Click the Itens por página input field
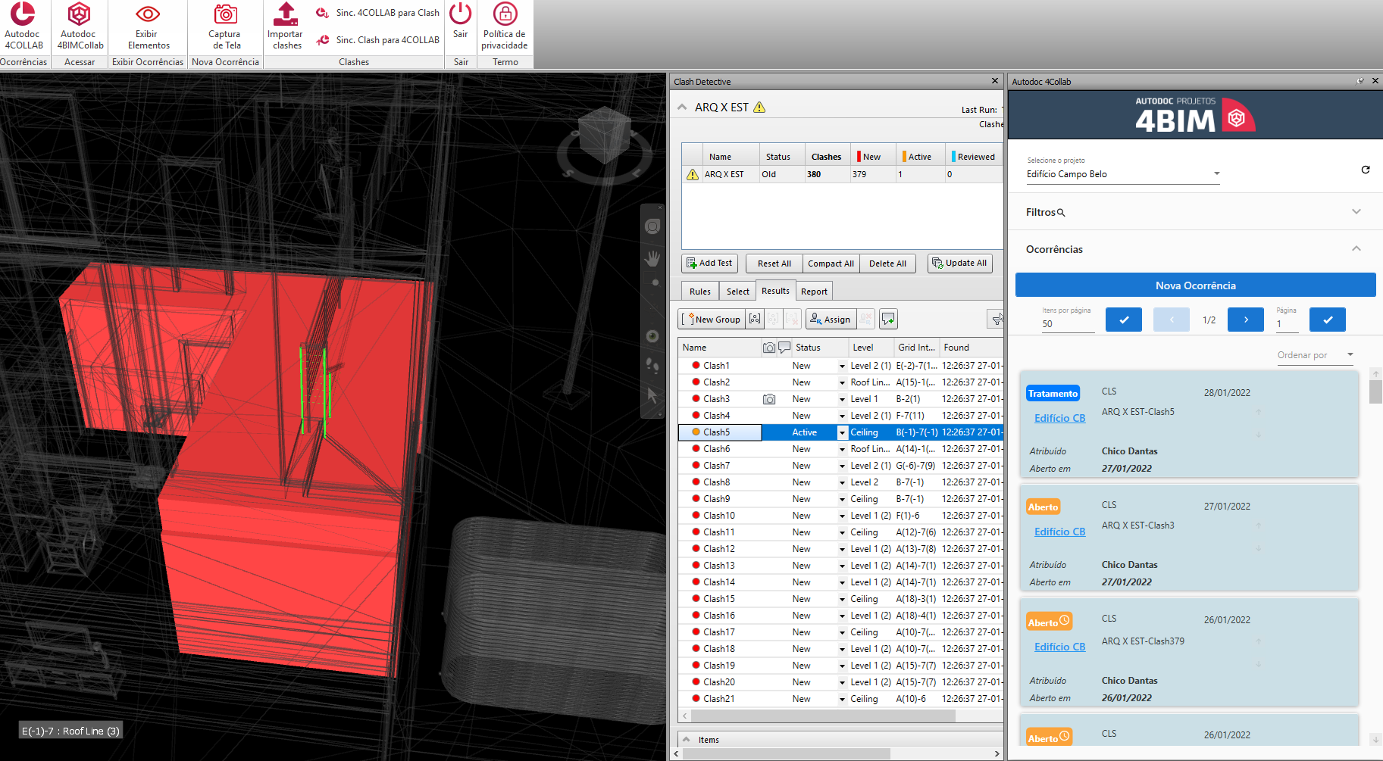 (x=1068, y=324)
